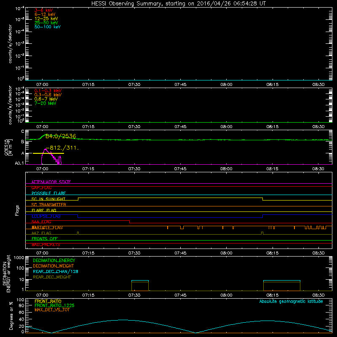Select the FRONTS_OFF flag label
Screen dimensions: 337x337
point(45,239)
